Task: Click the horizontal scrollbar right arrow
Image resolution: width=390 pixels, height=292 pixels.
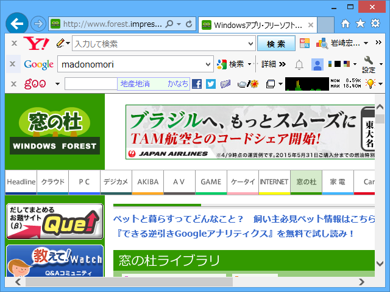Action: [x=361, y=282]
